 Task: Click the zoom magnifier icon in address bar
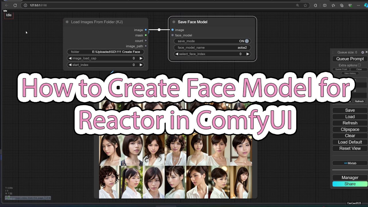coord(298,5)
